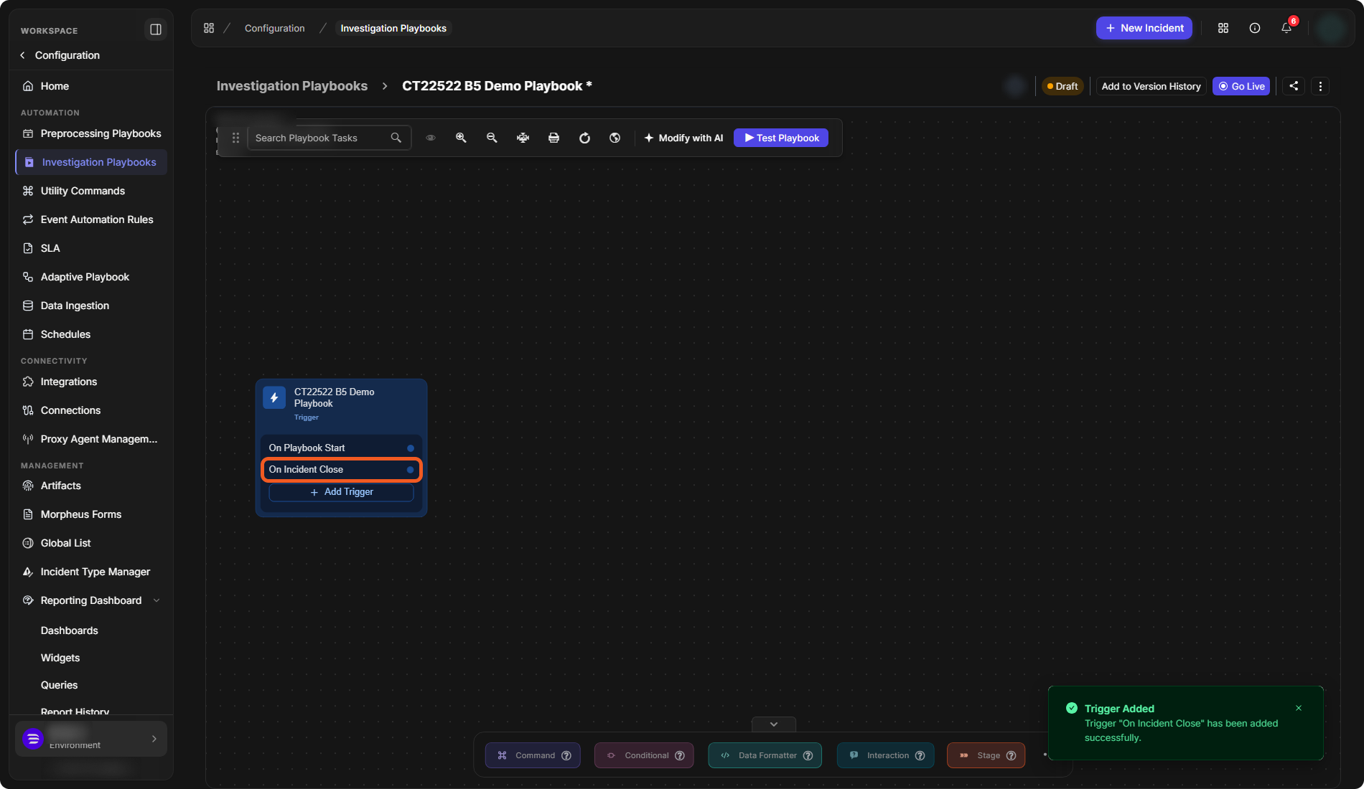This screenshot has width=1364, height=789.
Task: Grab the toolbar drag handle dots
Action: [235, 138]
